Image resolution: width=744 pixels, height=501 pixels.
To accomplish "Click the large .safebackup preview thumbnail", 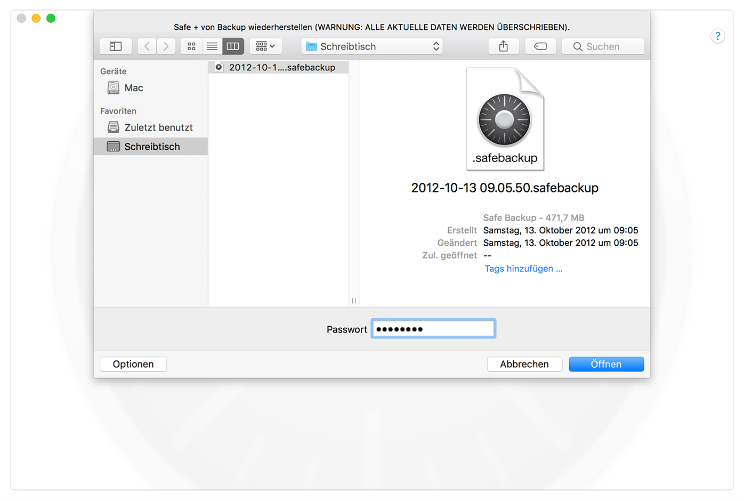I will [x=505, y=119].
